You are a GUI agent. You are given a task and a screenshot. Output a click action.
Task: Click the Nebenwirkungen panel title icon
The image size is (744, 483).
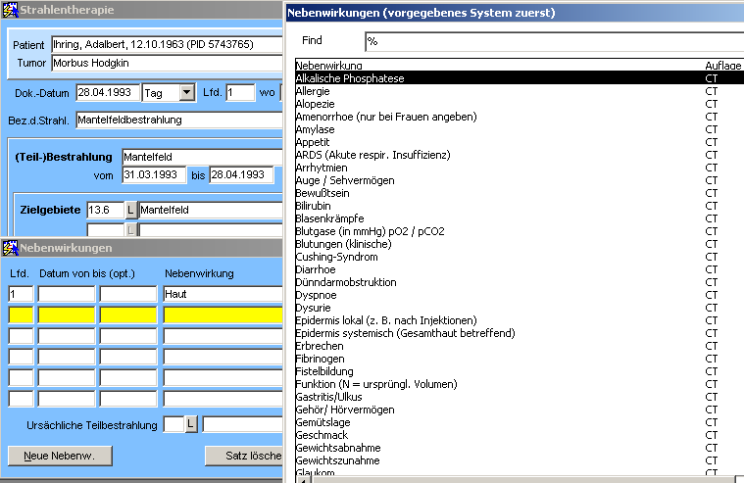point(10,249)
